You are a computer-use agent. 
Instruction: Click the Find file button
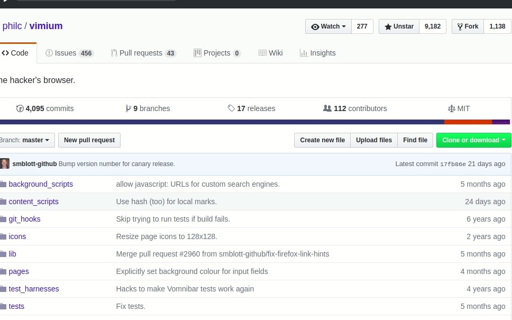click(415, 140)
